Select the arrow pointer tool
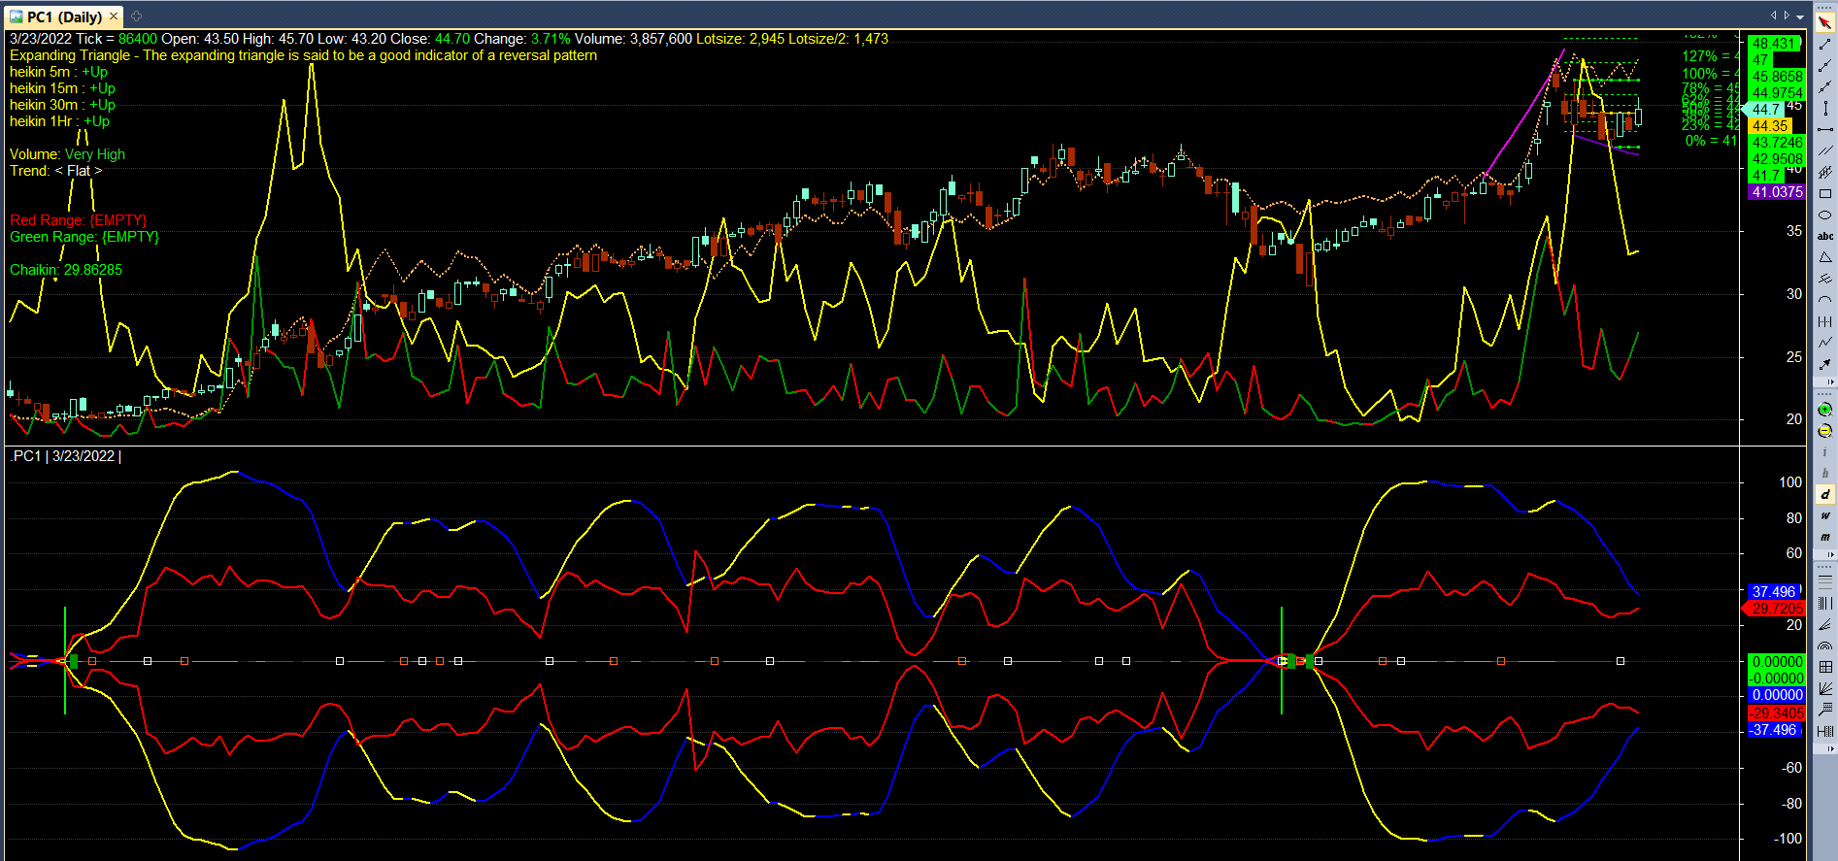 (x=1825, y=21)
